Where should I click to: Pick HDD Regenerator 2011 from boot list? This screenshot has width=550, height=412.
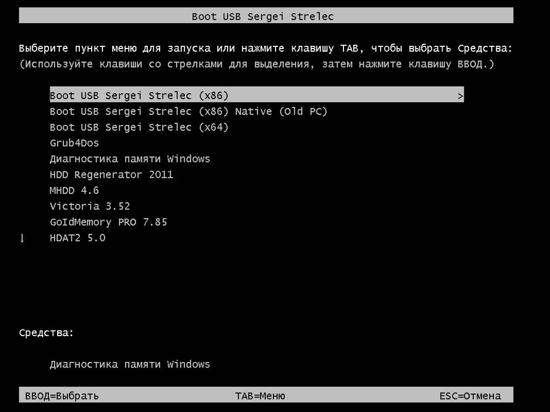pyautogui.click(x=112, y=174)
